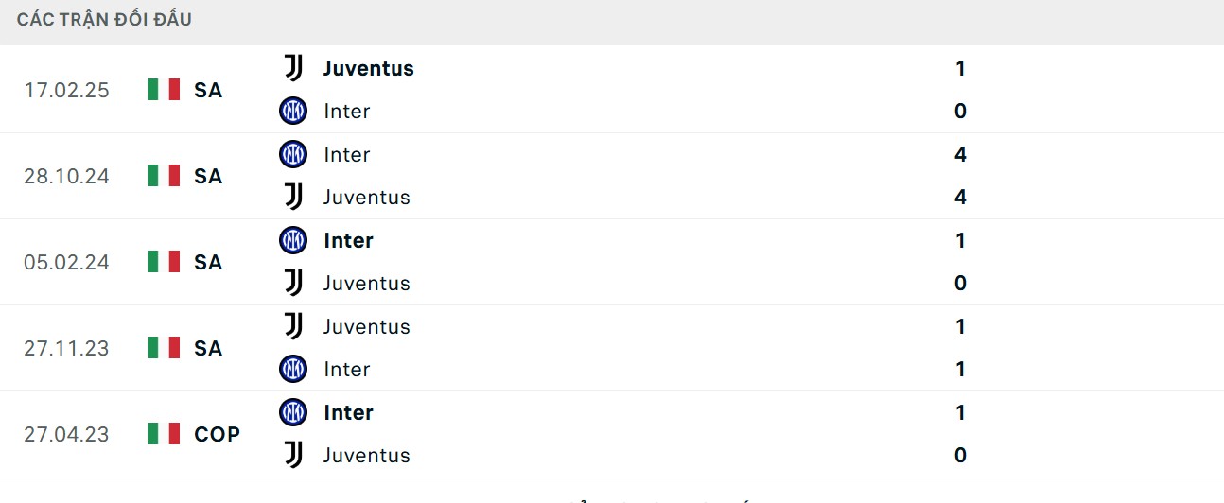Click Juventus crest in 27.04.23 cup match
The width and height of the screenshot is (1224, 503).
(x=293, y=455)
